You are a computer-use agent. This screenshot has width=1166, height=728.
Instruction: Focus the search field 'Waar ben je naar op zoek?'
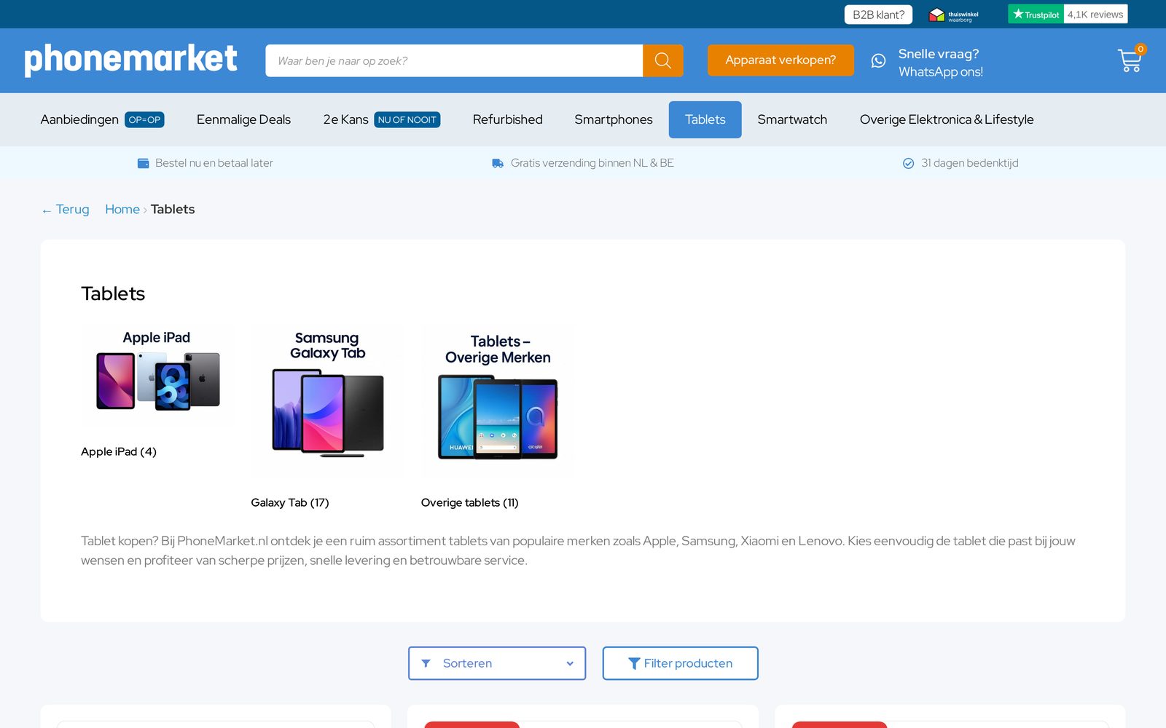[x=454, y=60]
